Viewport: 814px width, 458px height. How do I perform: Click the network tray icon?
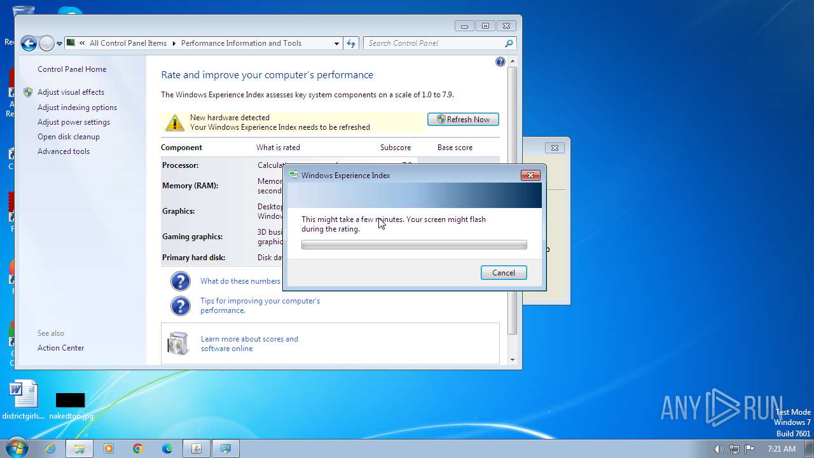point(735,448)
